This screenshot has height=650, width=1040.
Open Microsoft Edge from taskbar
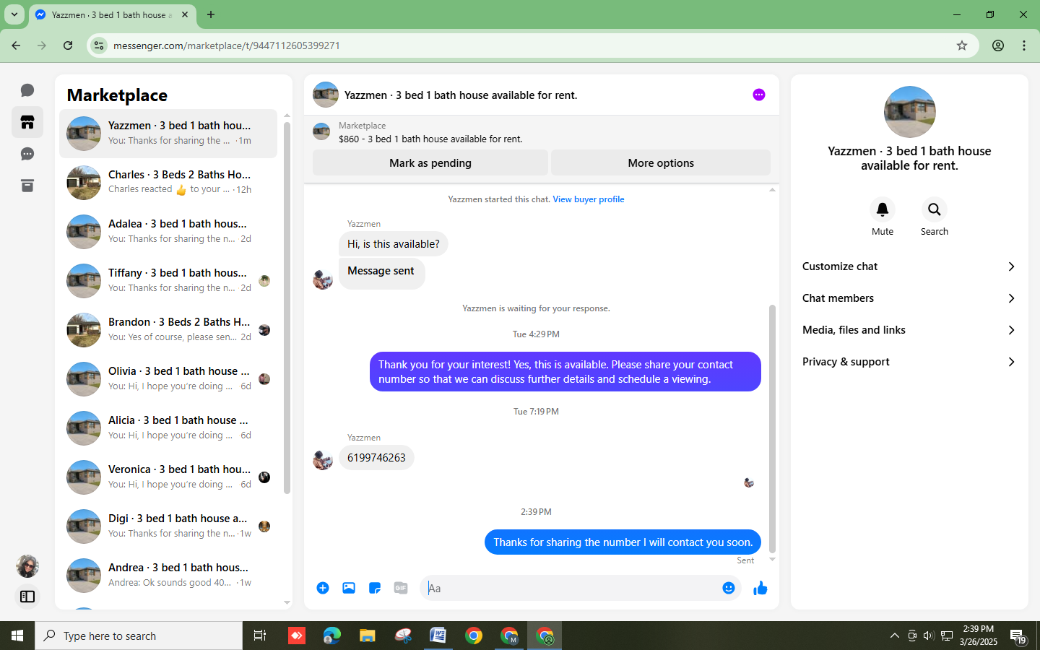pyautogui.click(x=332, y=636)
